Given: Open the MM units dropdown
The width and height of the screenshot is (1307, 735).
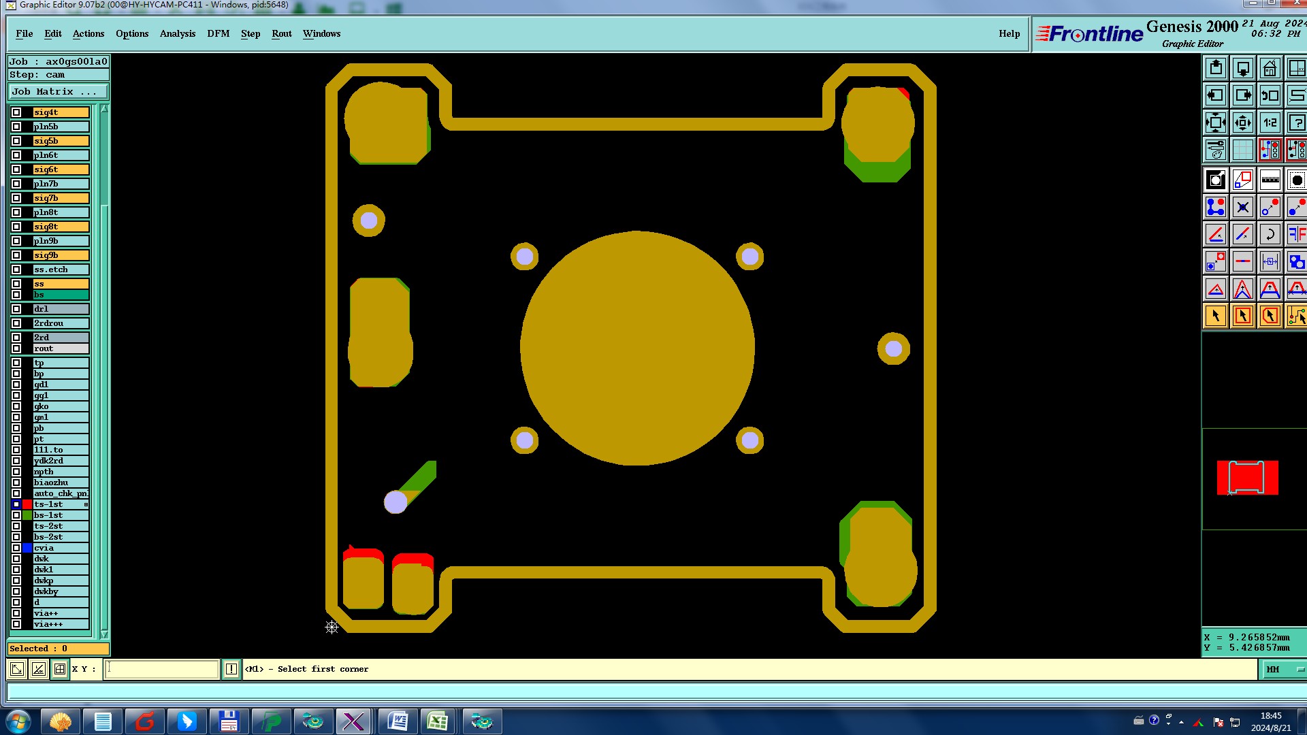Looking at the screenshot, I should click(1284, 670).
